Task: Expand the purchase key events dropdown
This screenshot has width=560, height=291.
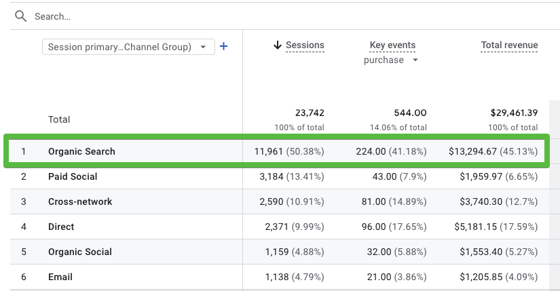Action: (415, 60)
